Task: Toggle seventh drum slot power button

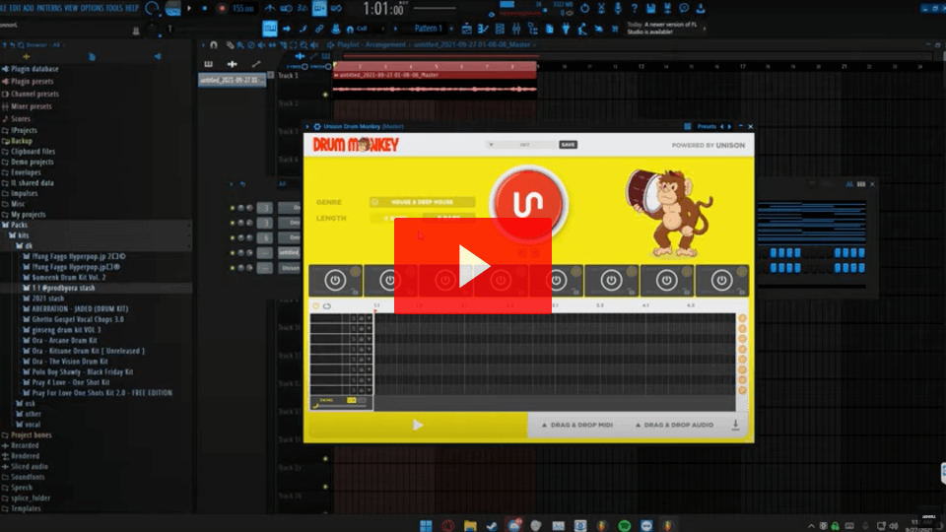Action: pos(667,280)
